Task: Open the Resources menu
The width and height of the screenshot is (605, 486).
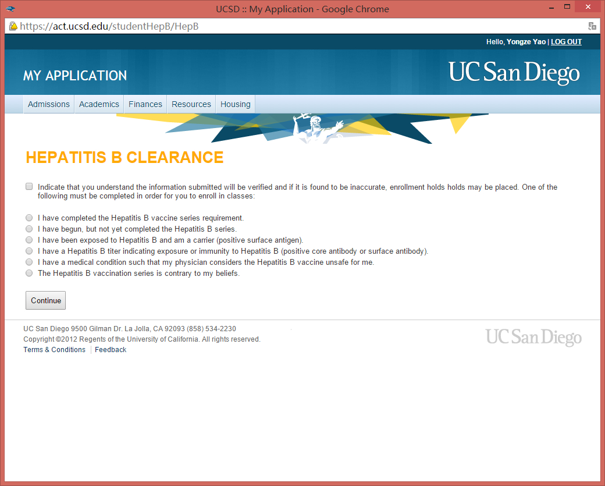Action: (x=191, y=104)
